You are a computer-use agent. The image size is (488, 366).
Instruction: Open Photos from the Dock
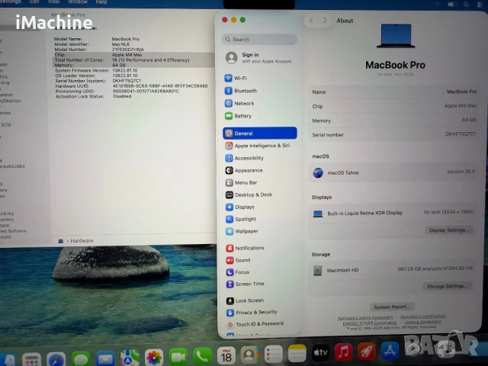pos(154,358)
